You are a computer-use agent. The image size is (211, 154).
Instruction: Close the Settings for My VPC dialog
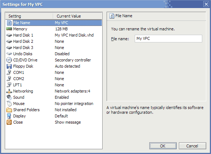(x=206, y=4)
